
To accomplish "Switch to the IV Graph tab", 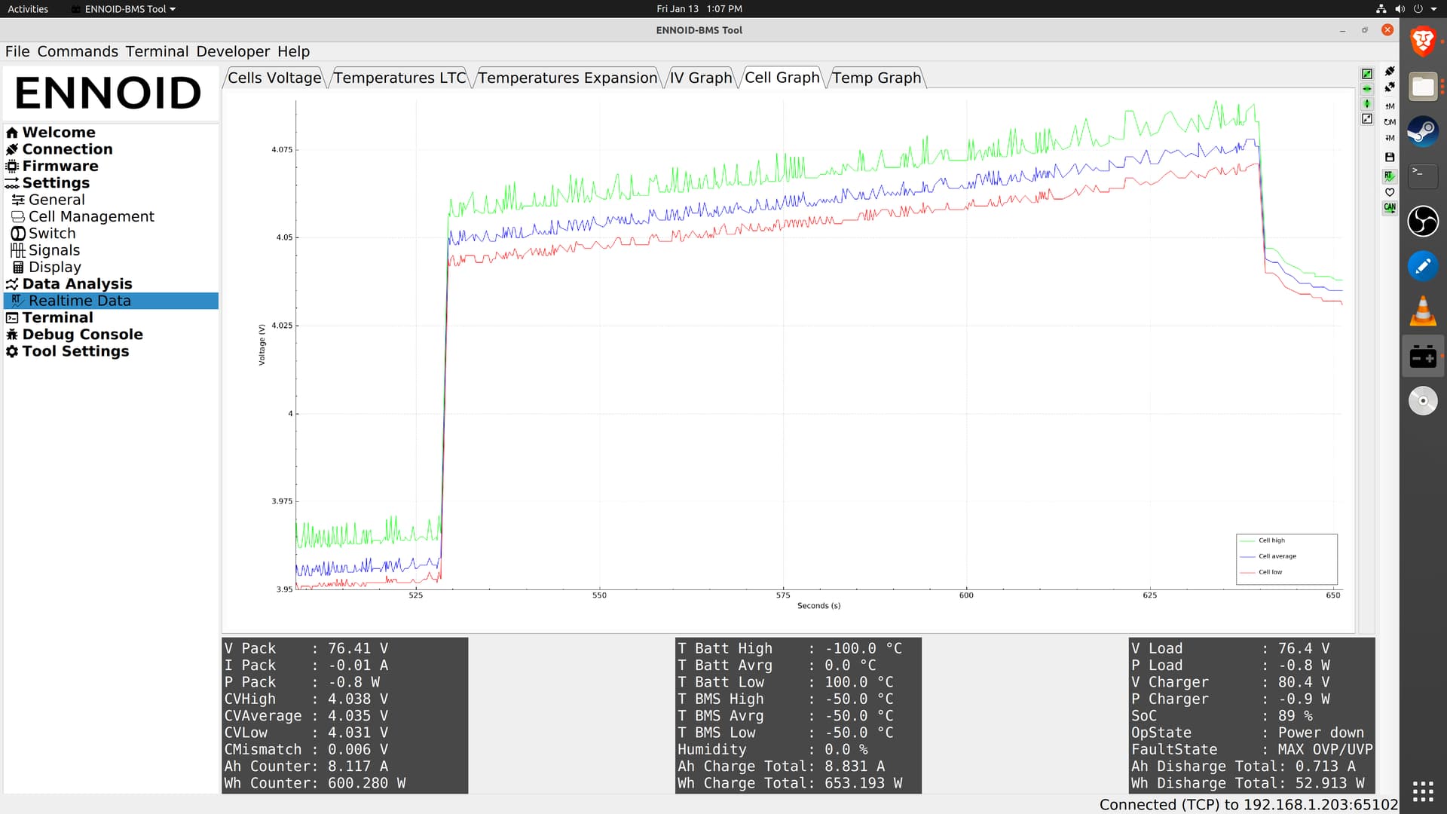I will tap(700, 78).
